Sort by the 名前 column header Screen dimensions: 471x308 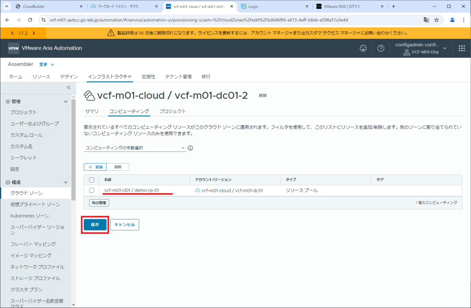[108, 179]
